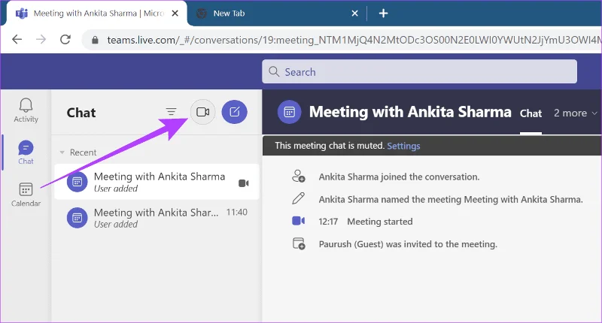Click the 'Ankita Sharma named the meeting' message
This screenshot has height=323, width=602.
(451, 199)
